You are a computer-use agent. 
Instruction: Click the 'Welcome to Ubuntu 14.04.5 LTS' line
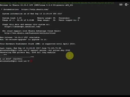tap(37, 5)
